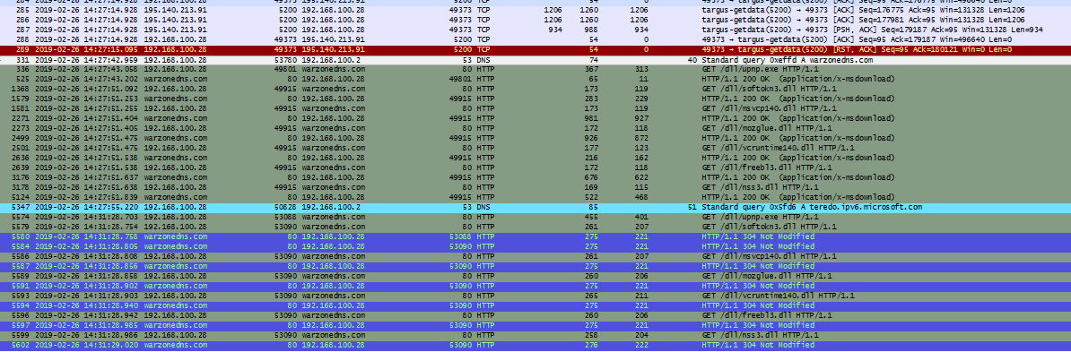
Task: Select packet 285 in the packet list
Action: point(535,11)
